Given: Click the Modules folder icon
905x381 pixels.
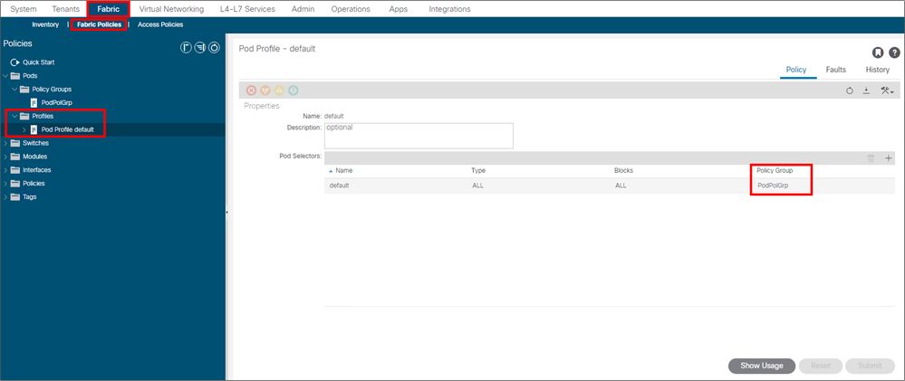Looking at the screenshot, I should pos(15,157).
